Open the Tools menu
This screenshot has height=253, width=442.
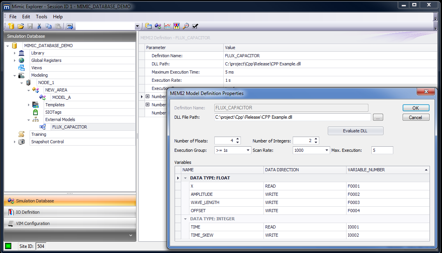pos(41,17)
